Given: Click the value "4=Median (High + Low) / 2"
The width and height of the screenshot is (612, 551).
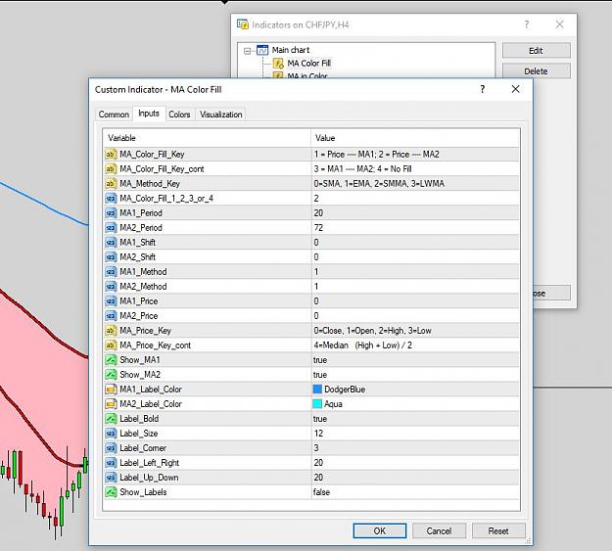Looking at the screenshot, I should click(x=362, y=345).
